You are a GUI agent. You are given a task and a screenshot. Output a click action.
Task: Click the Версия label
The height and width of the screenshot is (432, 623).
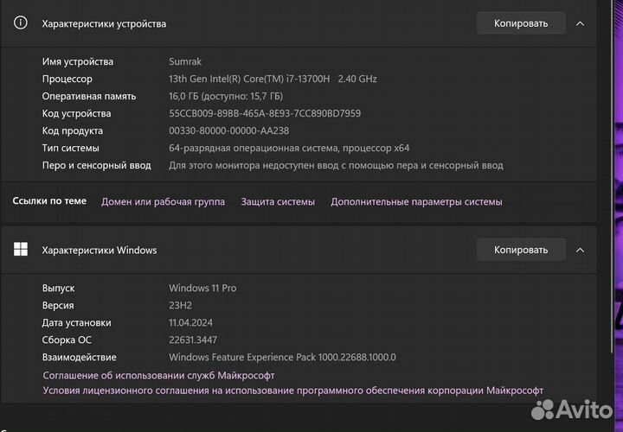click(58, 306)
